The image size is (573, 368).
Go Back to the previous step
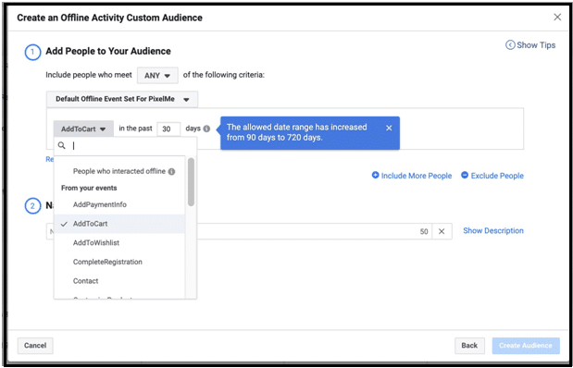coord(469,346)
